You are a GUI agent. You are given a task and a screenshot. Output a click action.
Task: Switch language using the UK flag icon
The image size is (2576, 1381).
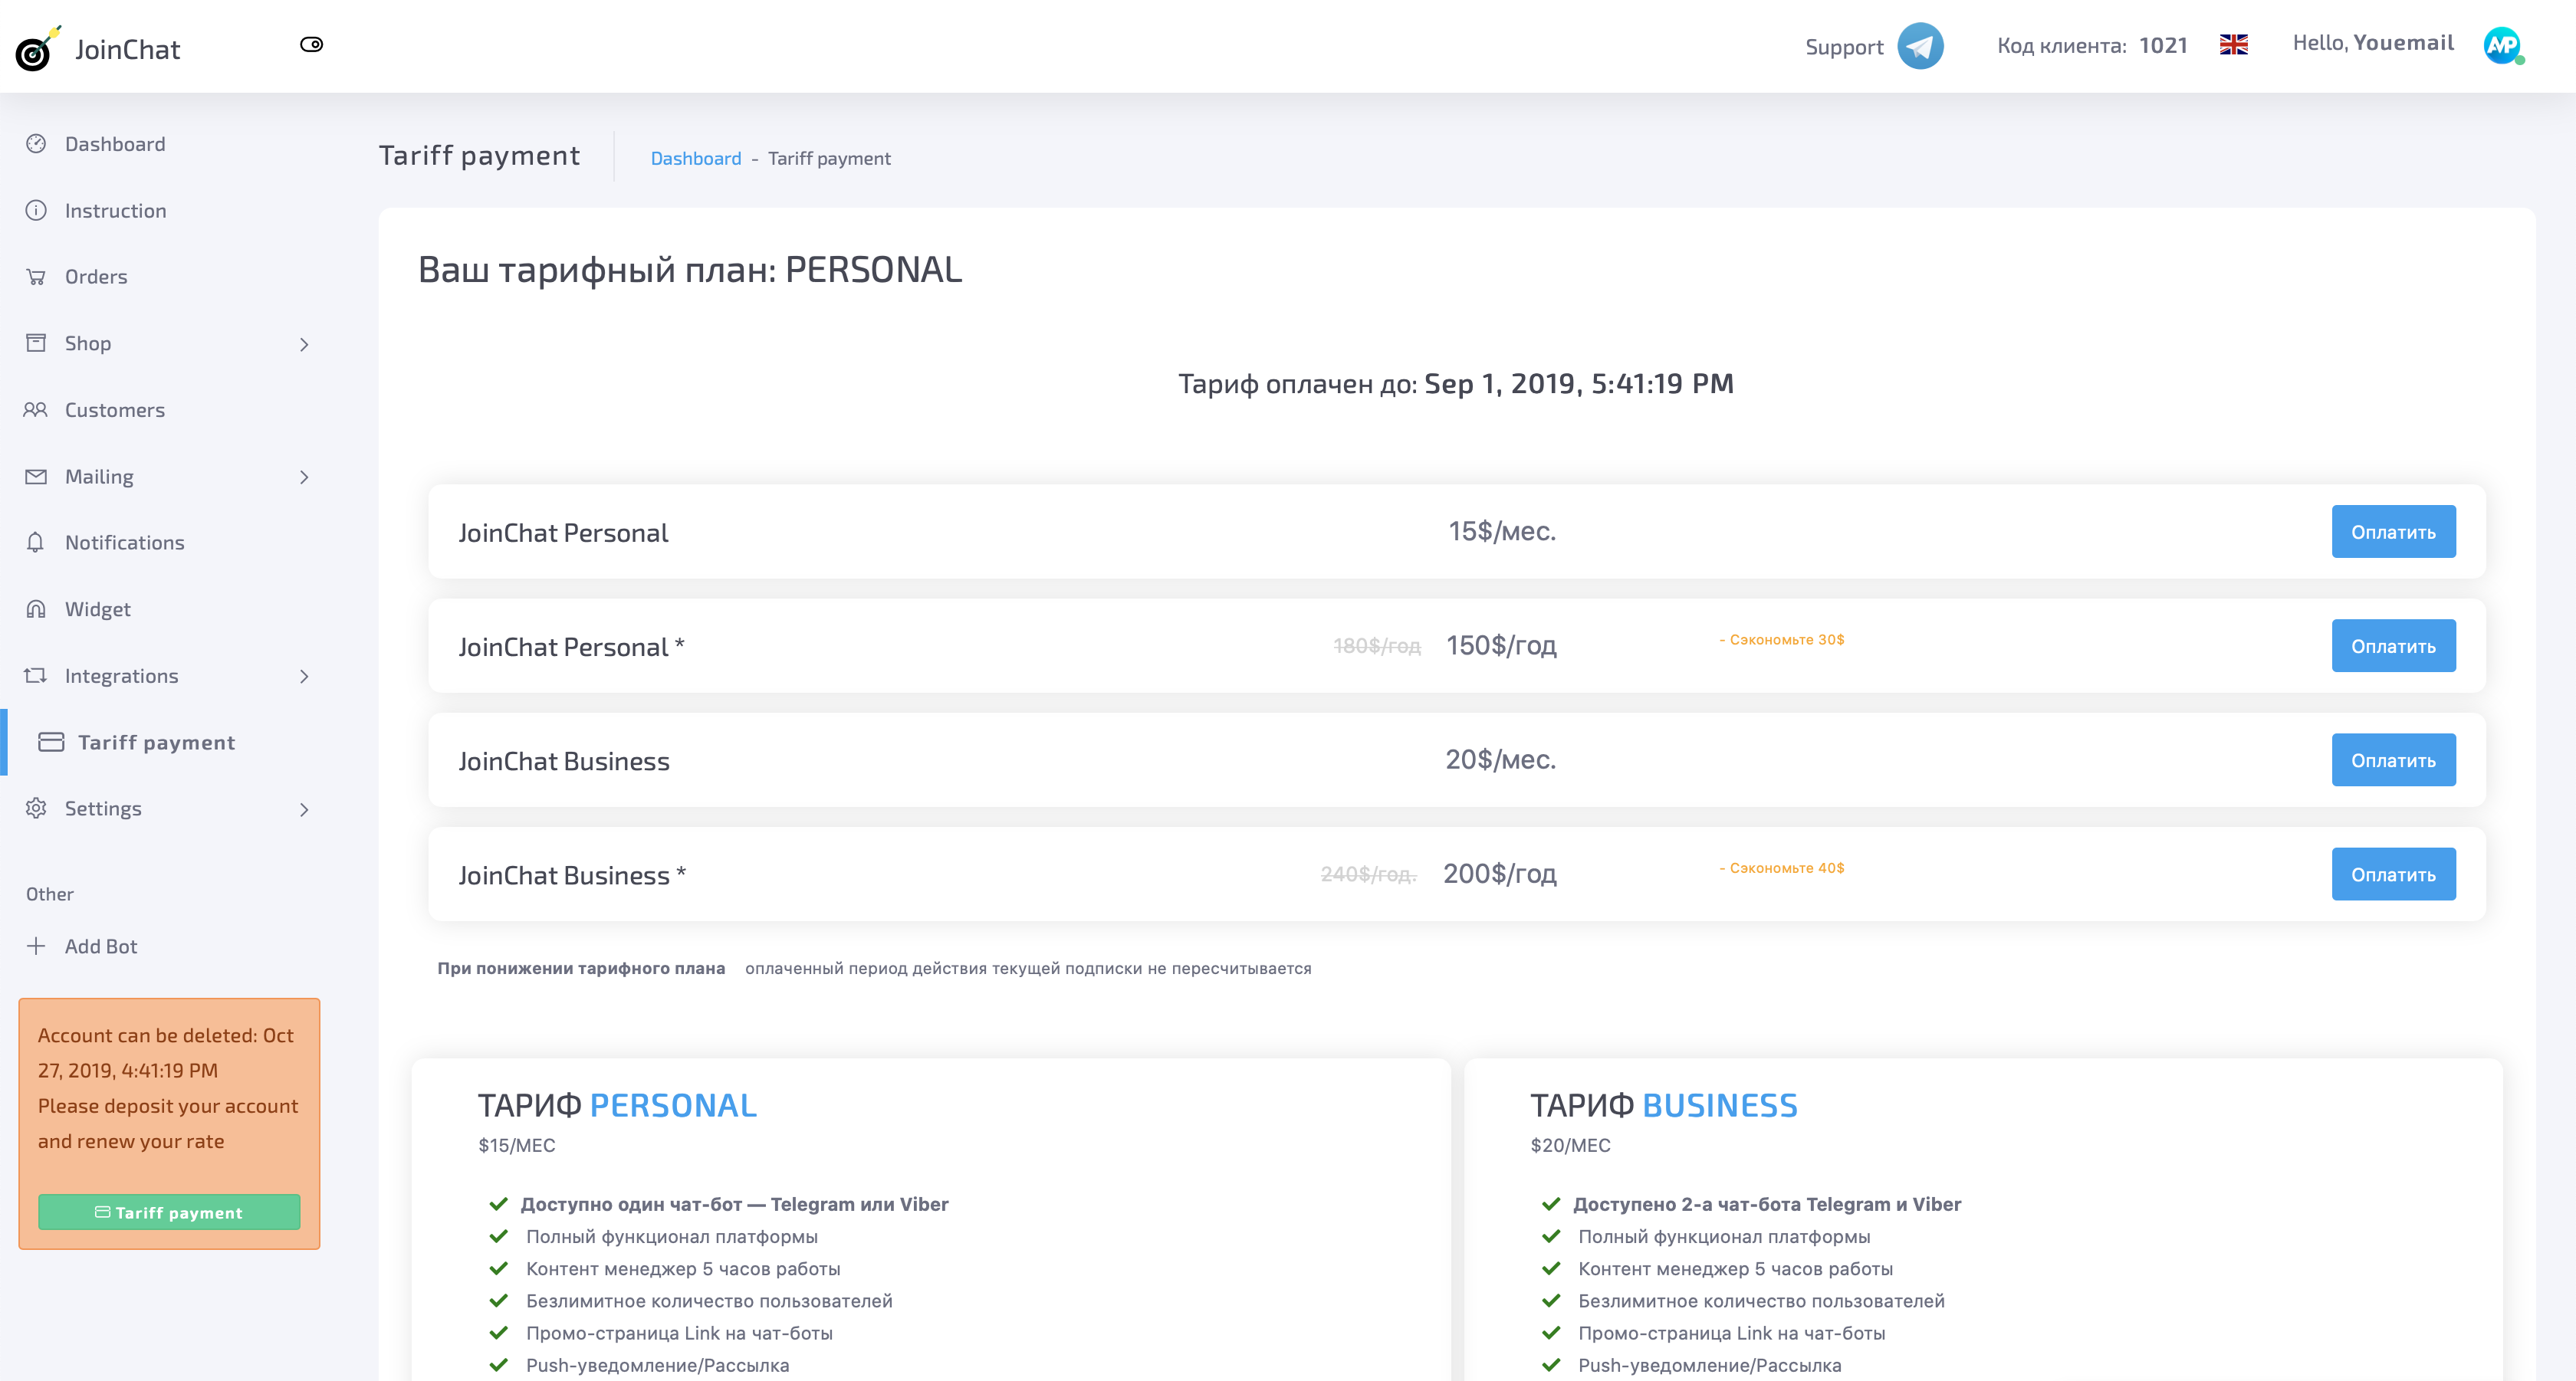click(2233, 44)
